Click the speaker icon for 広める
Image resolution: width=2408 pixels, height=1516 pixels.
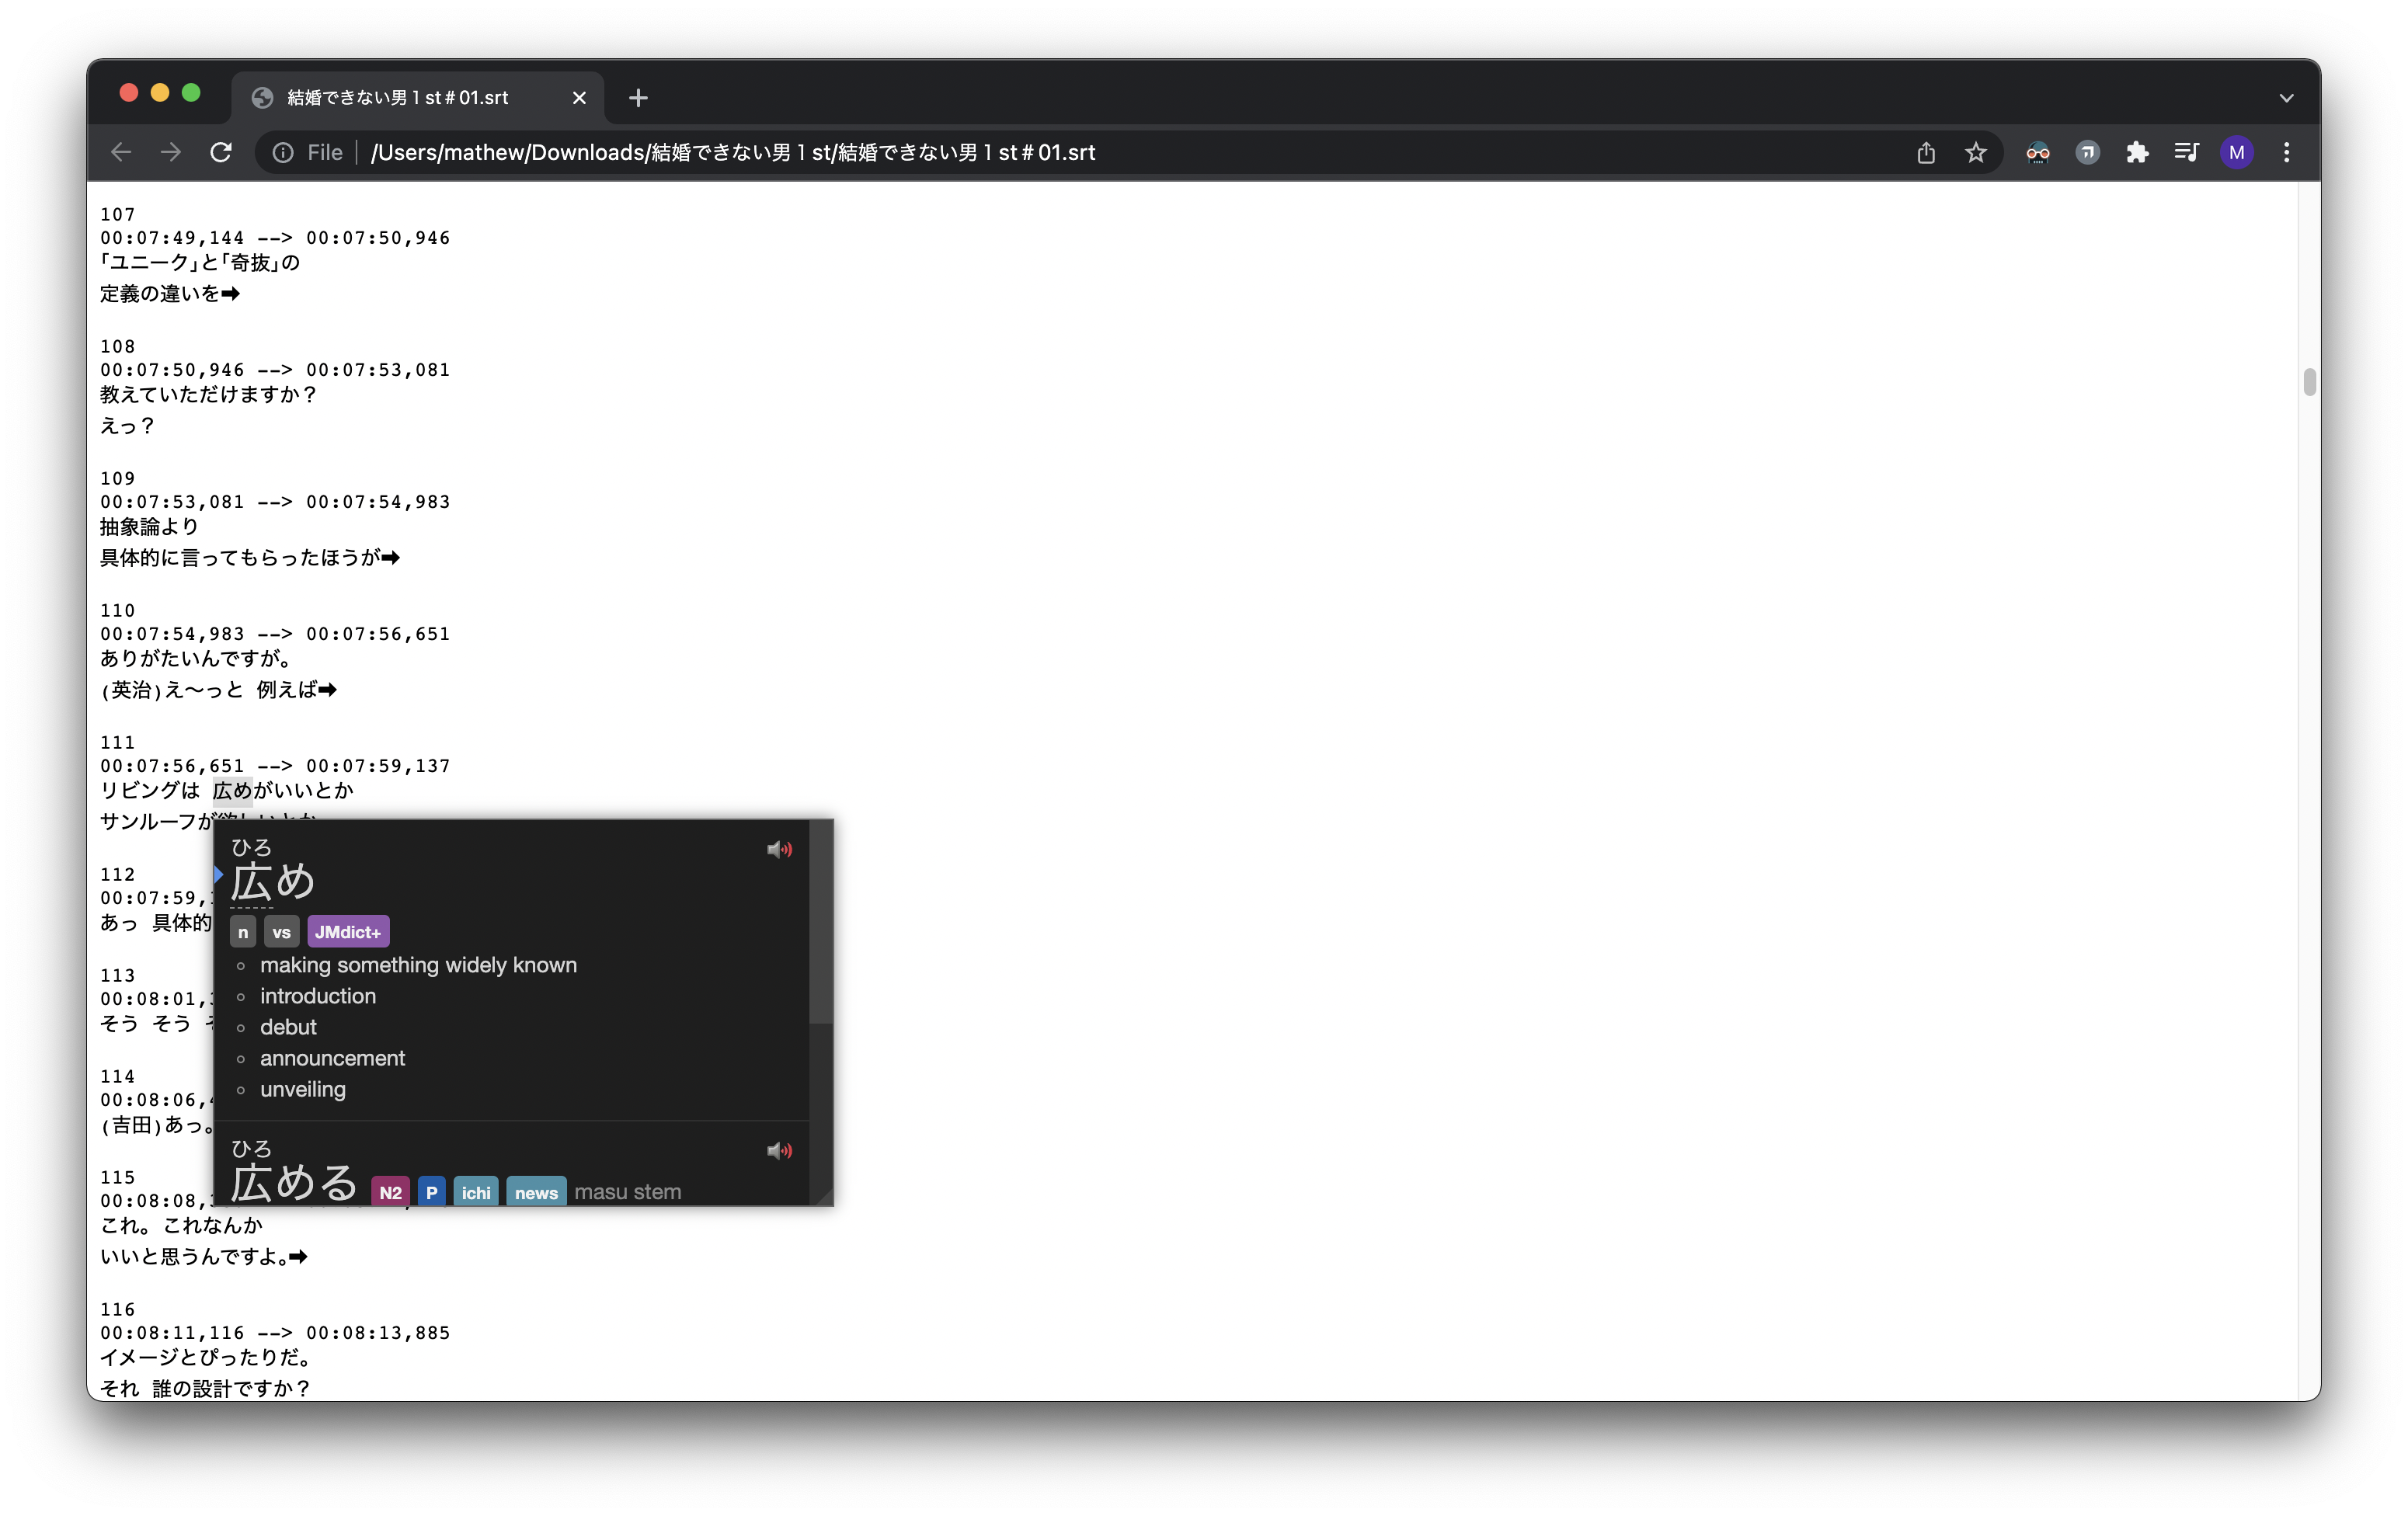pos(781,1149)
